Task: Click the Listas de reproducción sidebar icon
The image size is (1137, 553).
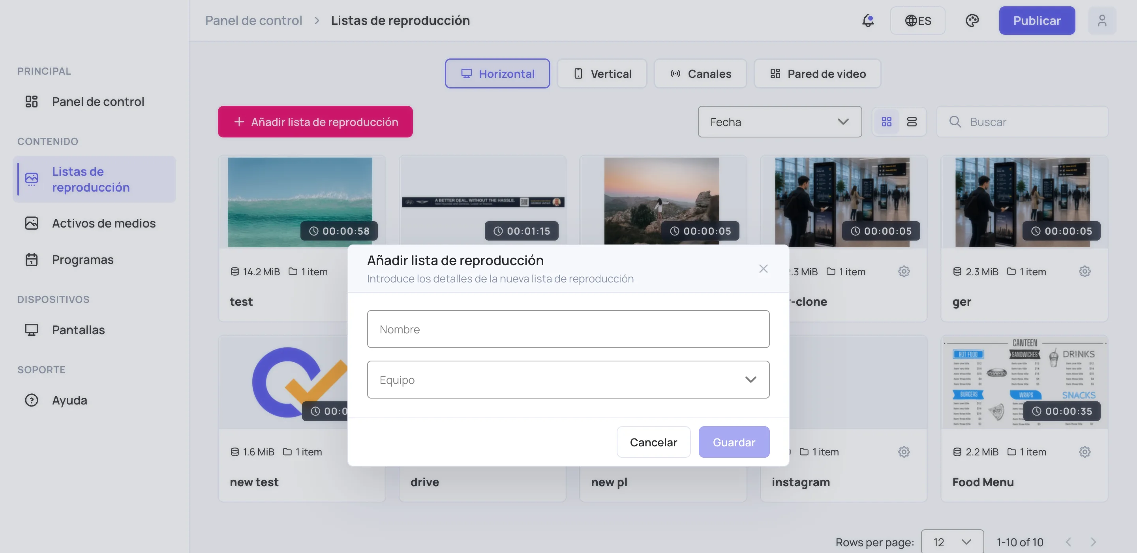Action: (x=31, y=179)
